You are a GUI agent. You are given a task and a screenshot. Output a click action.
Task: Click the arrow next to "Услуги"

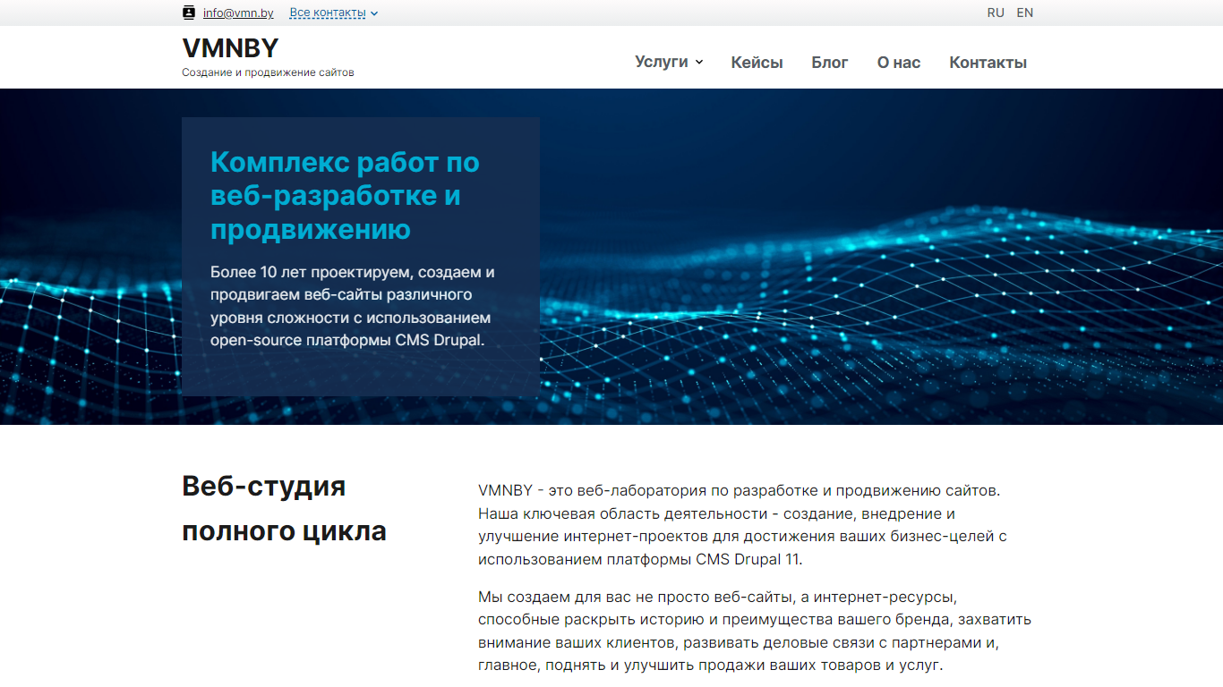coord(699,63)
